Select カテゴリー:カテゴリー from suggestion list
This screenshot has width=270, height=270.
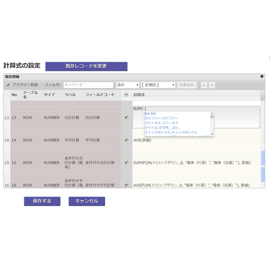click(161, 118)
